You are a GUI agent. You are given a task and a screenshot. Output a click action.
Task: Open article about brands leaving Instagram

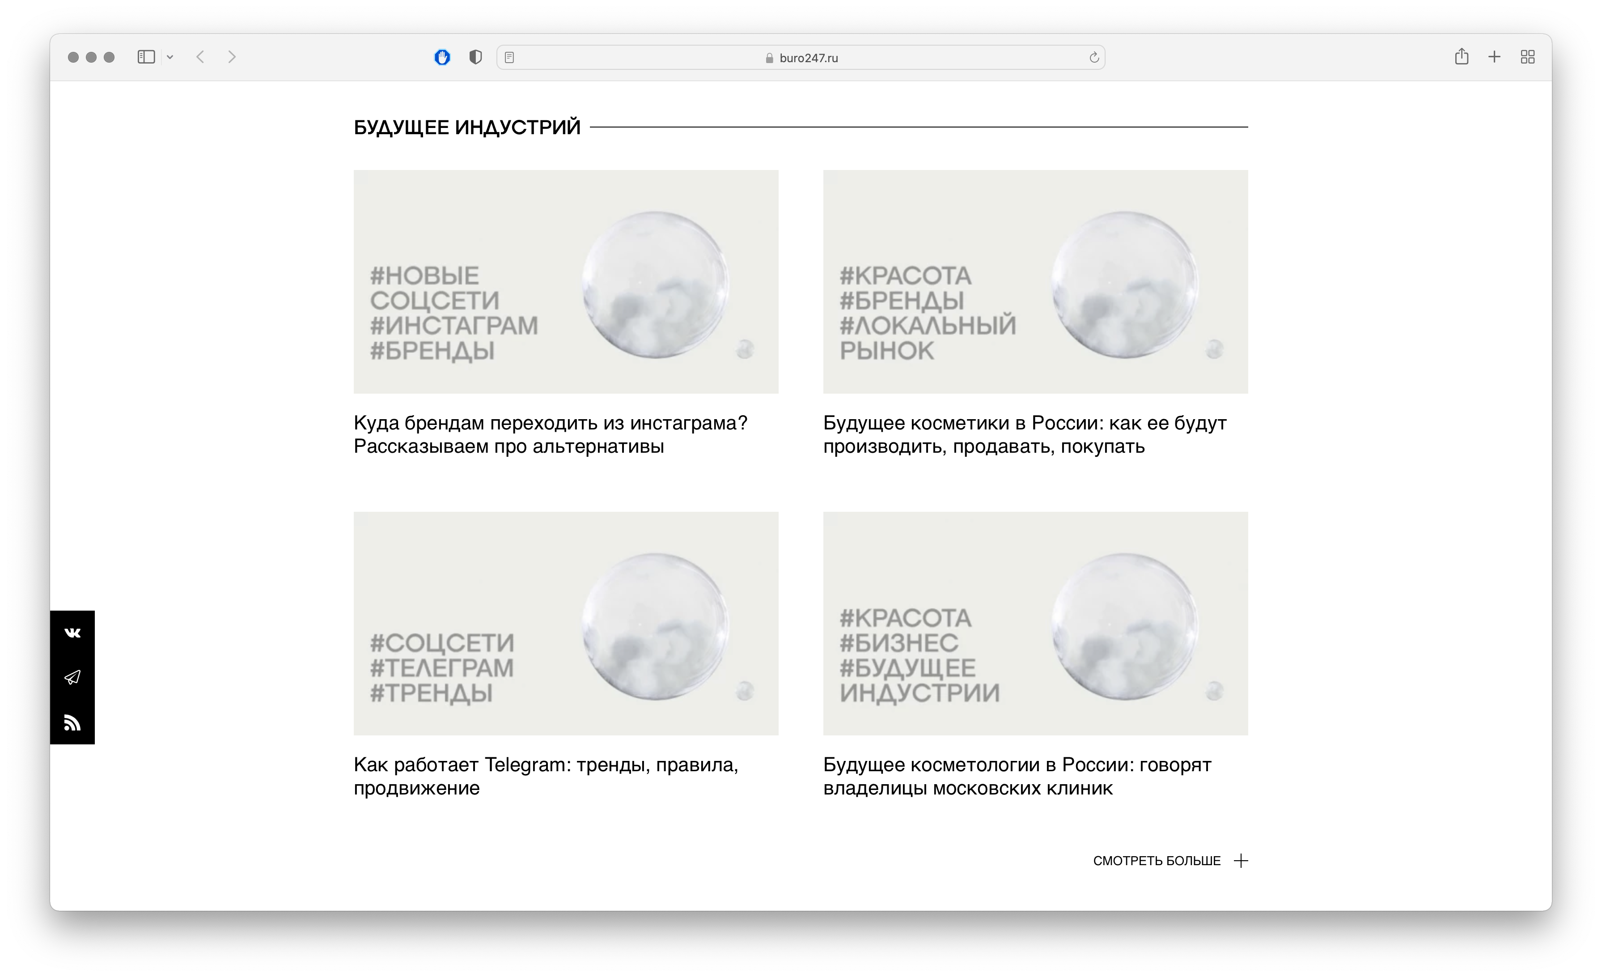550,434
